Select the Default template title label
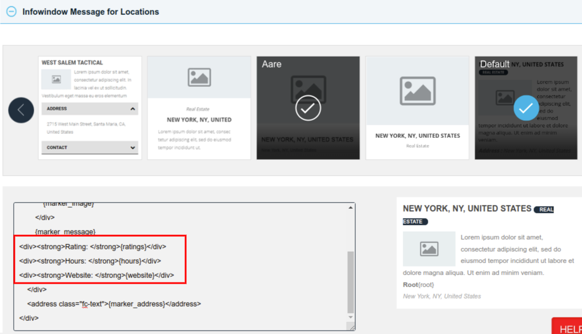This screenshot has width=582, height=334. [x=493, y=64]
